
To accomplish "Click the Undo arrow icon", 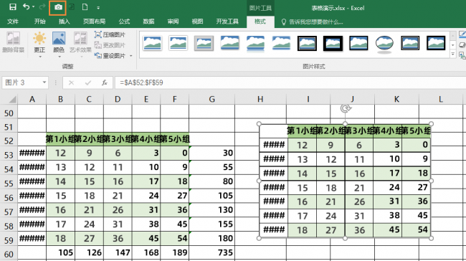I will [27, 7].
